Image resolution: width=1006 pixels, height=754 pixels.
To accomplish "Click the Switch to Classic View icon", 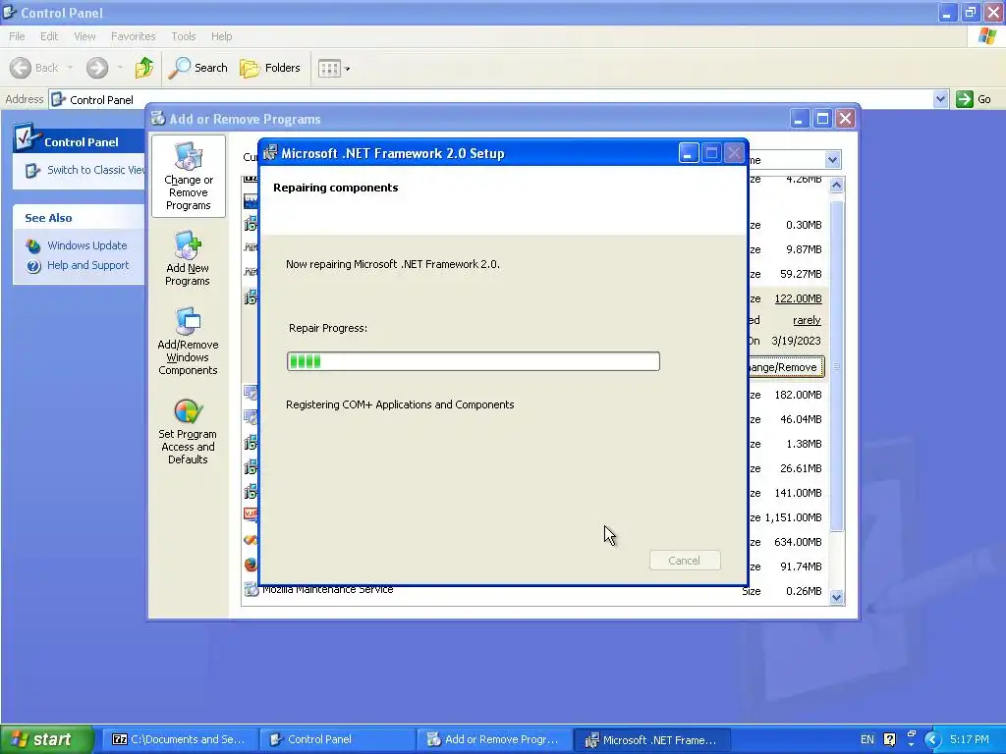I will pos(32,171).
